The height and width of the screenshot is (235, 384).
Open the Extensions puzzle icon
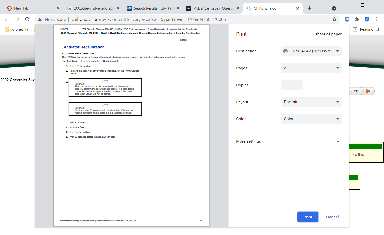pos(357,19)
